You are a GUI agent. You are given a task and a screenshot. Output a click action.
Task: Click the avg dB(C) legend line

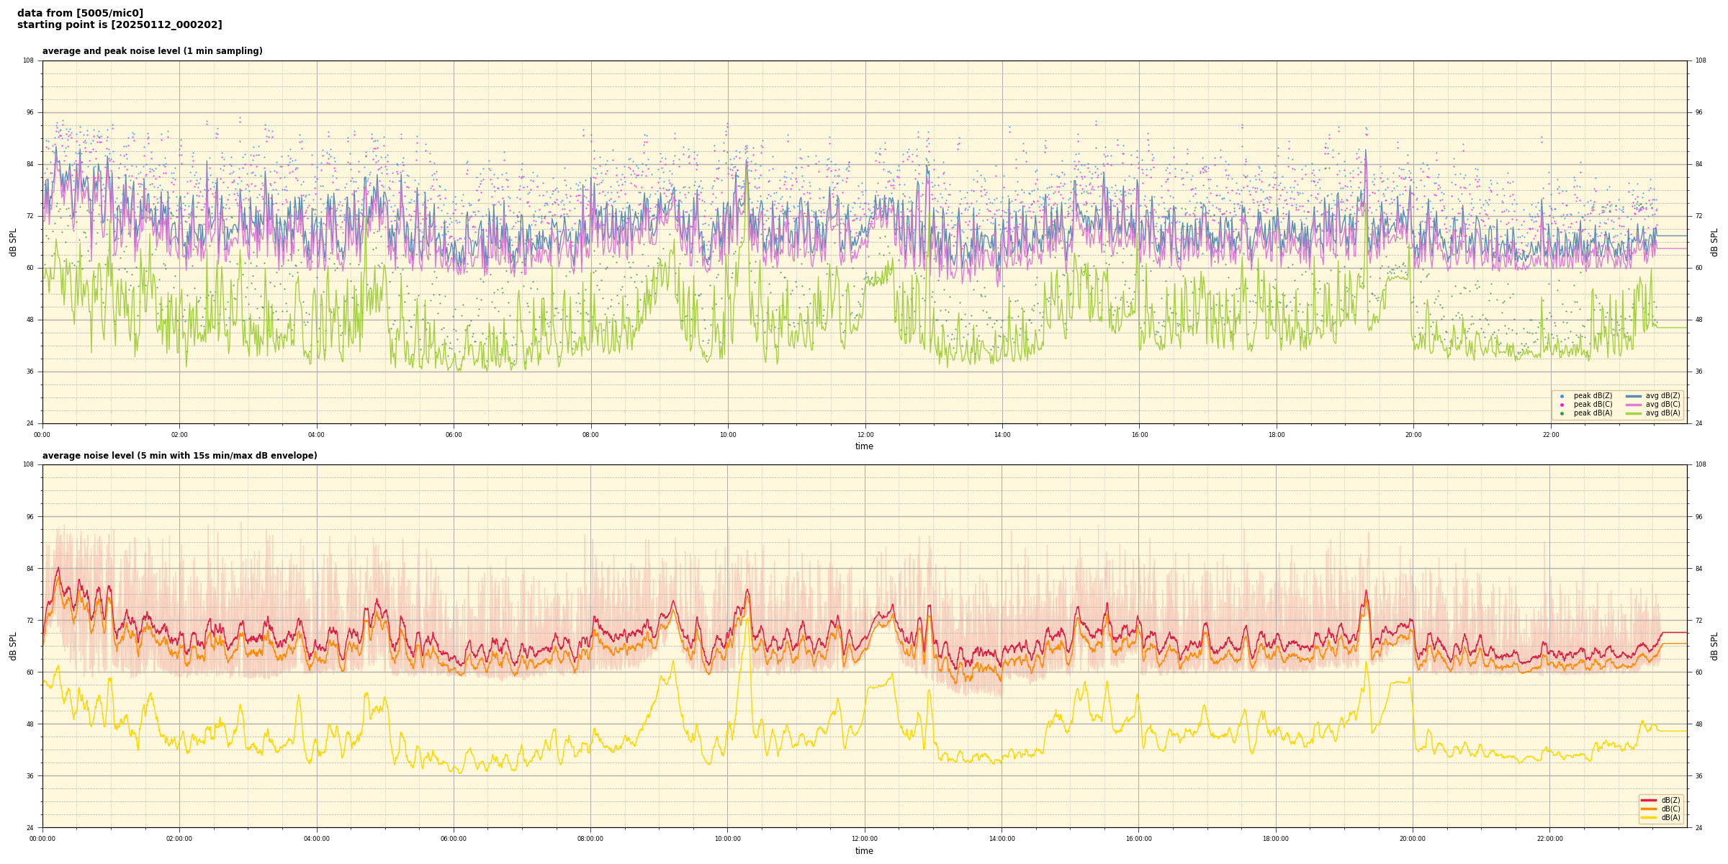point(1634,405)
